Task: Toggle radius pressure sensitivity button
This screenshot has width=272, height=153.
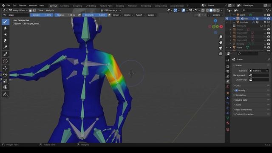Action: point(79,15)
